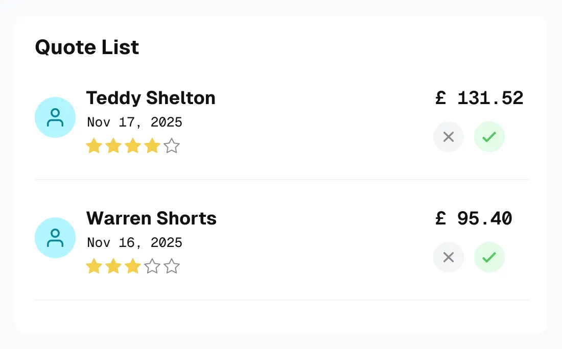Select the £ 95.40 quote amount

click(474, 218)
